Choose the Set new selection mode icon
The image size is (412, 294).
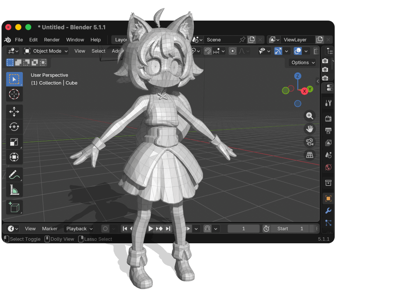[x=10, y=62]
